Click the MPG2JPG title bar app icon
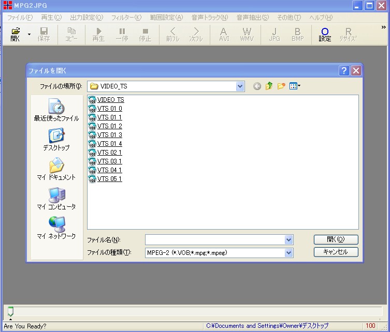 [x=8, y=5]
